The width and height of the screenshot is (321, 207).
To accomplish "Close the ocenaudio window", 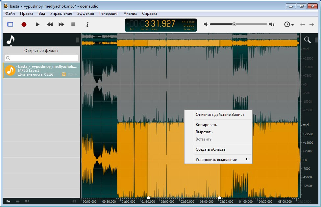I will coord(312,6).
